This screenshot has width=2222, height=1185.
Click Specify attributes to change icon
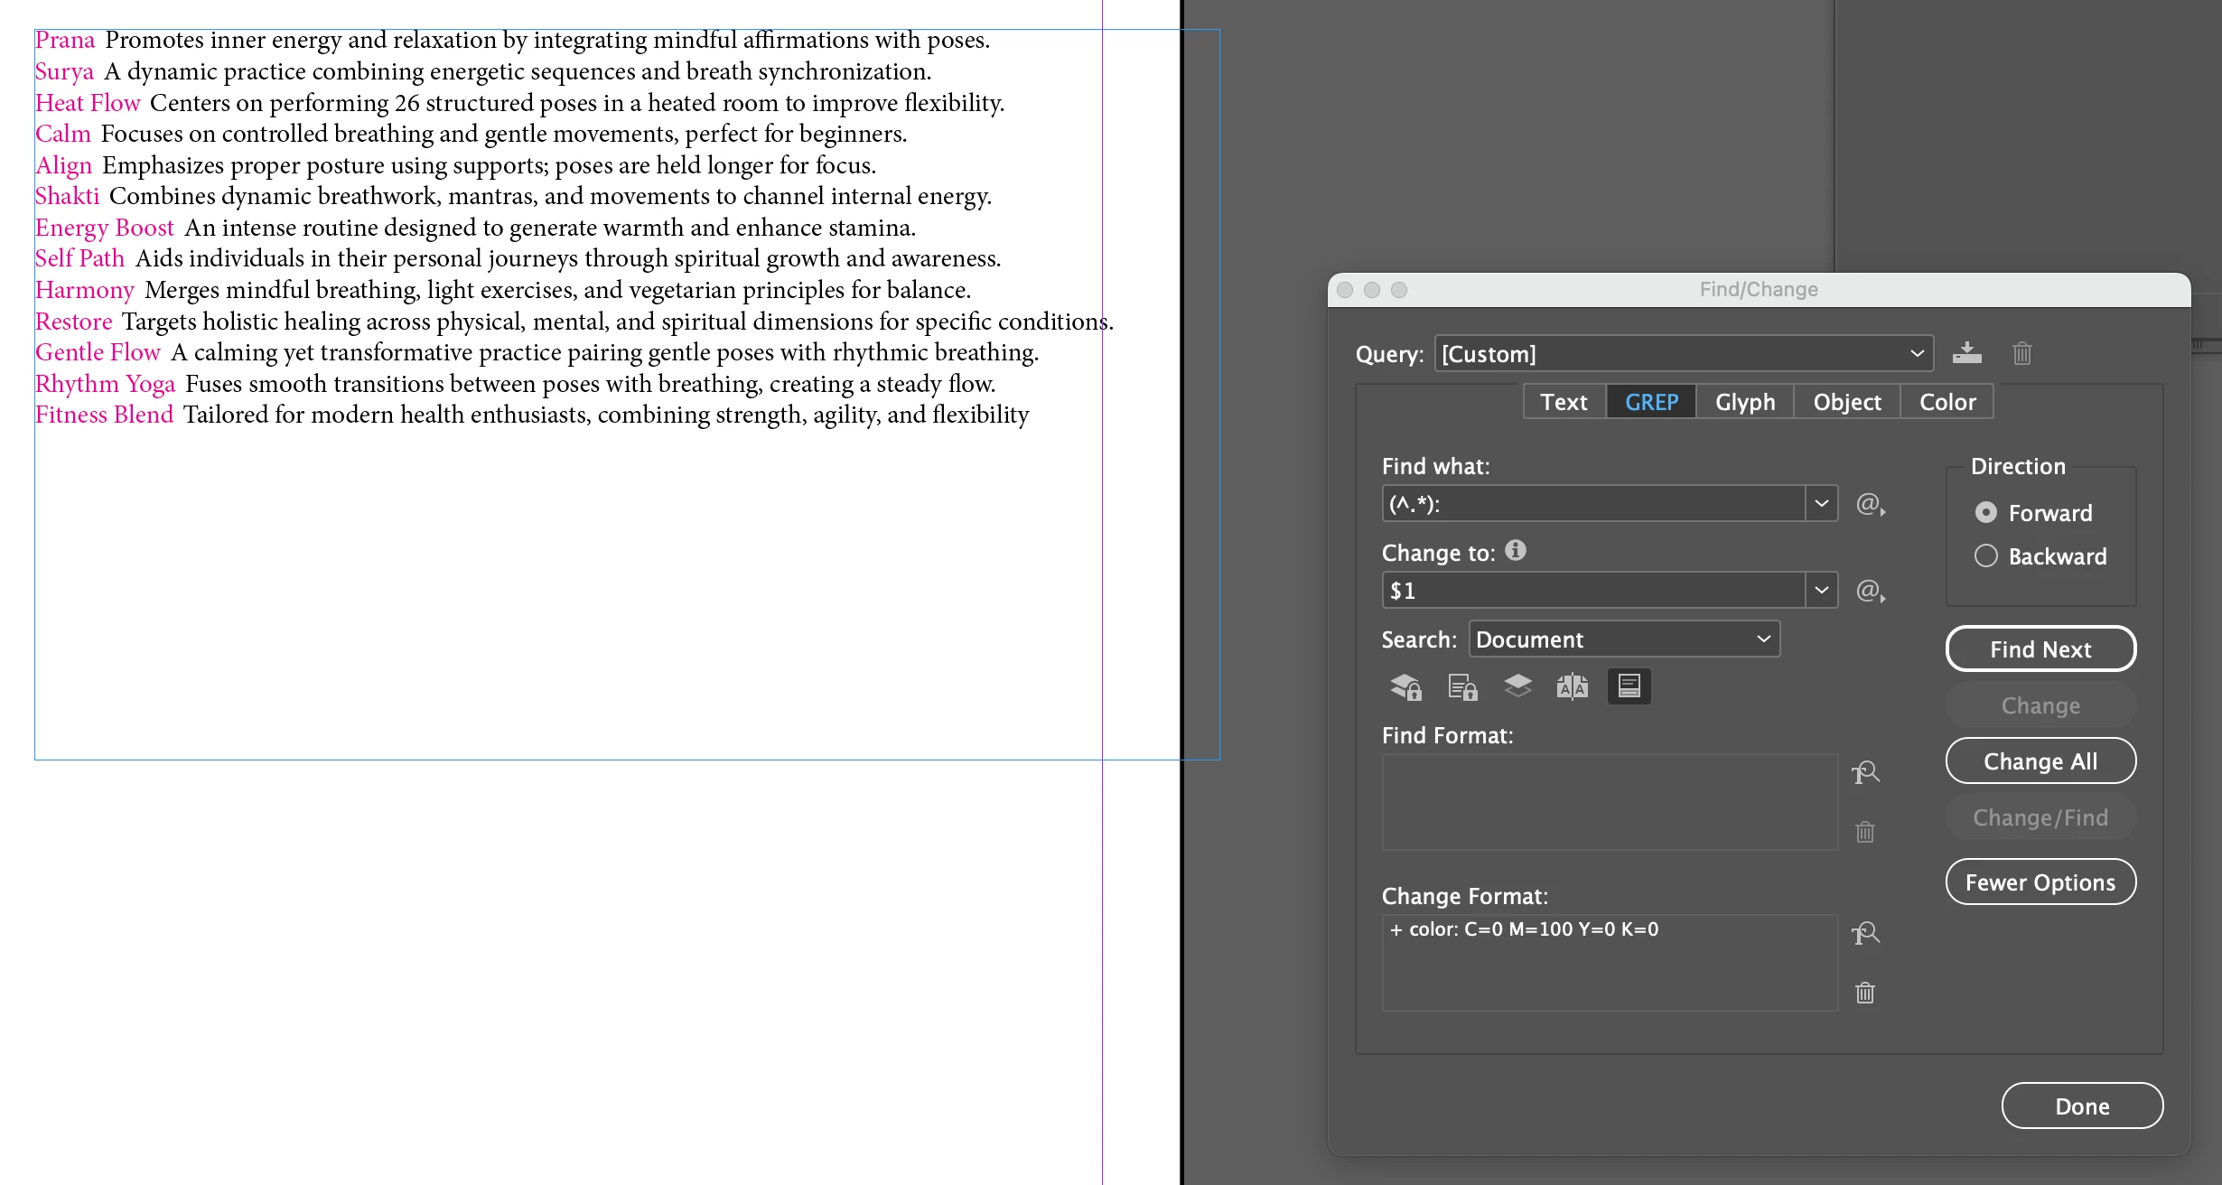point(1865,933)
